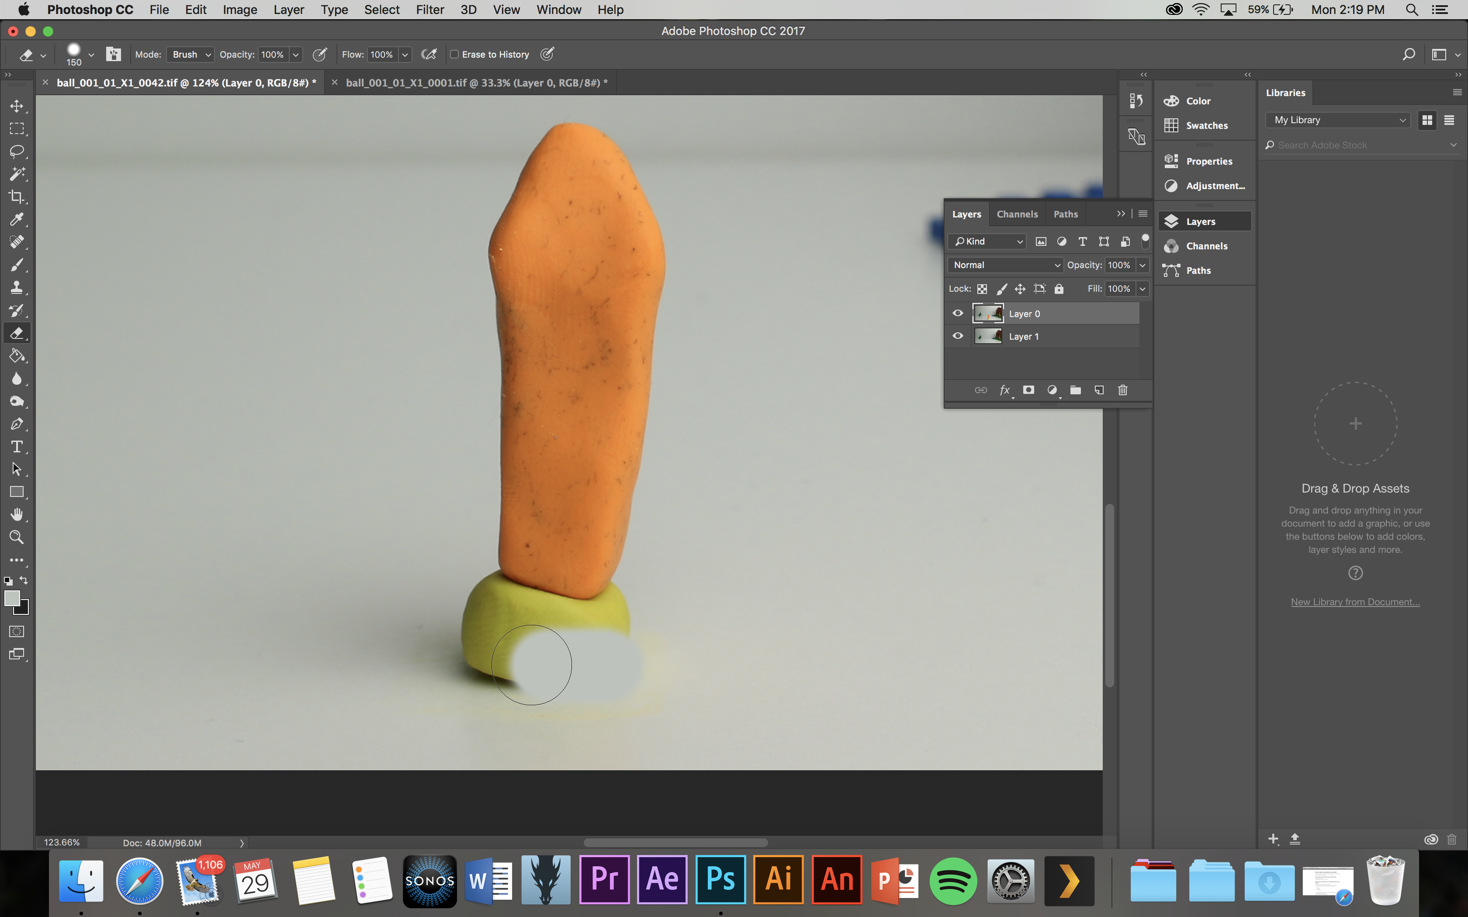The height and width of the screenshot is (917, 1468).
Task: Open the Normal blend mode dropdown
Action: 1005,265
